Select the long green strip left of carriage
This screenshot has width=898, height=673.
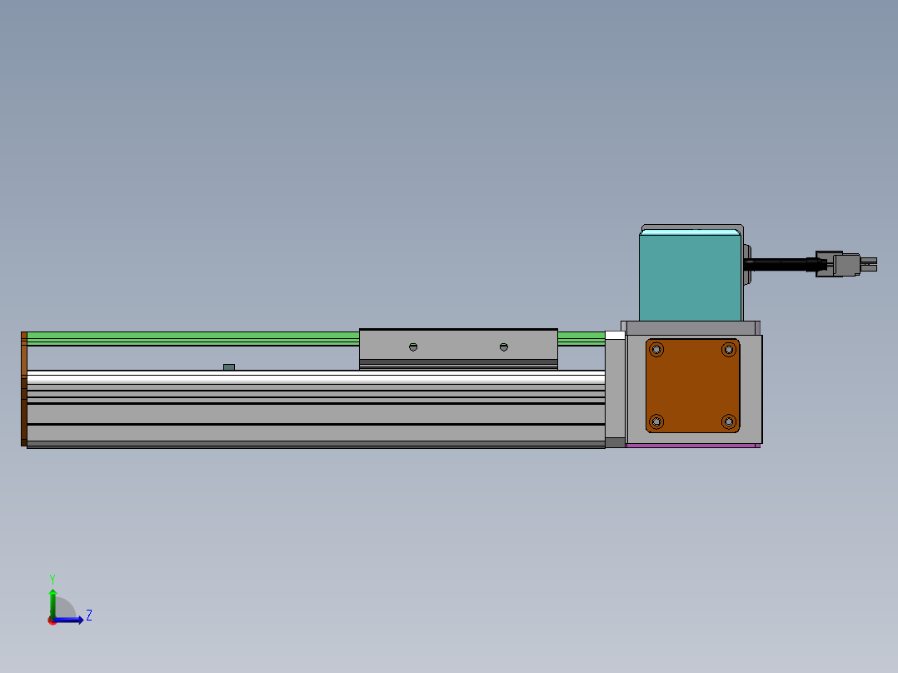coord(193,338)
